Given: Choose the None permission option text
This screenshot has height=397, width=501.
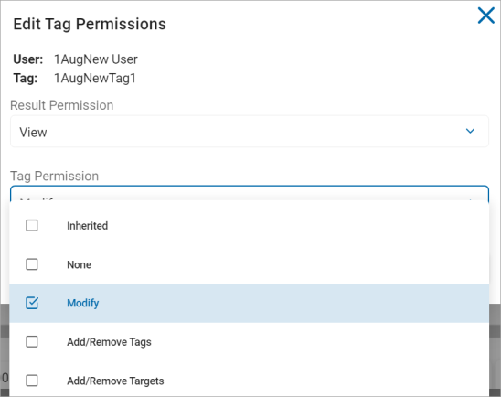Looking at the screenshot, I should coord(79,264).
